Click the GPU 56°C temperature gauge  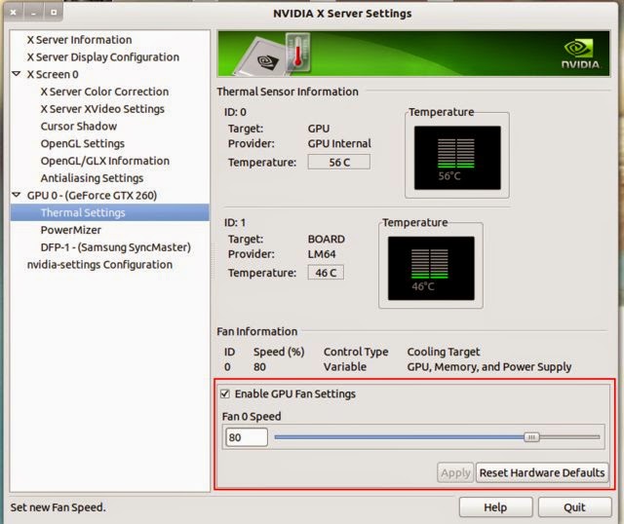tap(457, 158)
